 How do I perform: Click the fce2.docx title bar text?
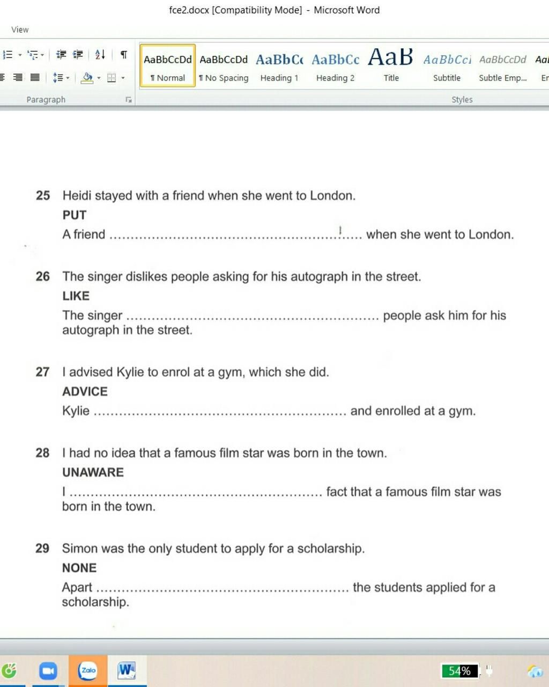click(274, 10)
